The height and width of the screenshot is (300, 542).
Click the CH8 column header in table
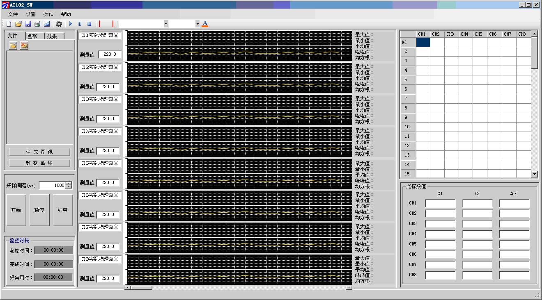tap(523, 34)
